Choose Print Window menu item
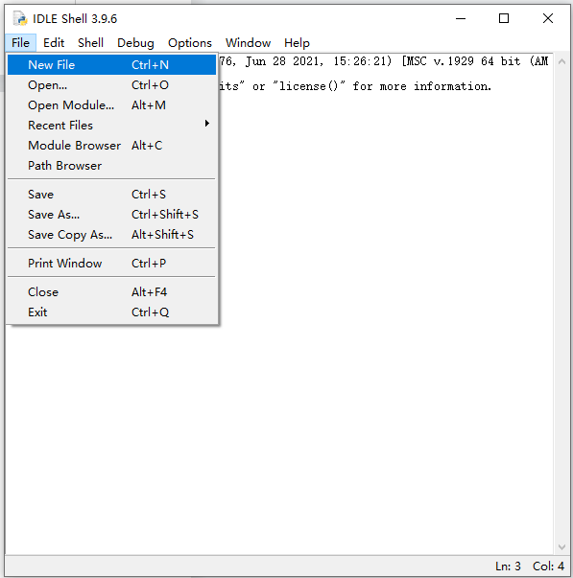 pyautogui.click(x=111, y=264)
